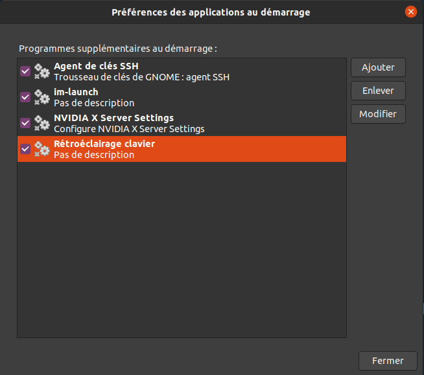Uncheck the im-launch startup checkbox

coord(25,97)
